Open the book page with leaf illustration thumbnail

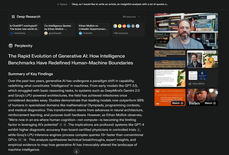170,78
